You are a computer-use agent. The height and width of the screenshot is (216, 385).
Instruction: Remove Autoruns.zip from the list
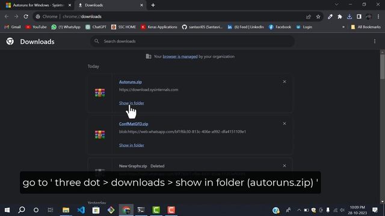tap(285, 82)
